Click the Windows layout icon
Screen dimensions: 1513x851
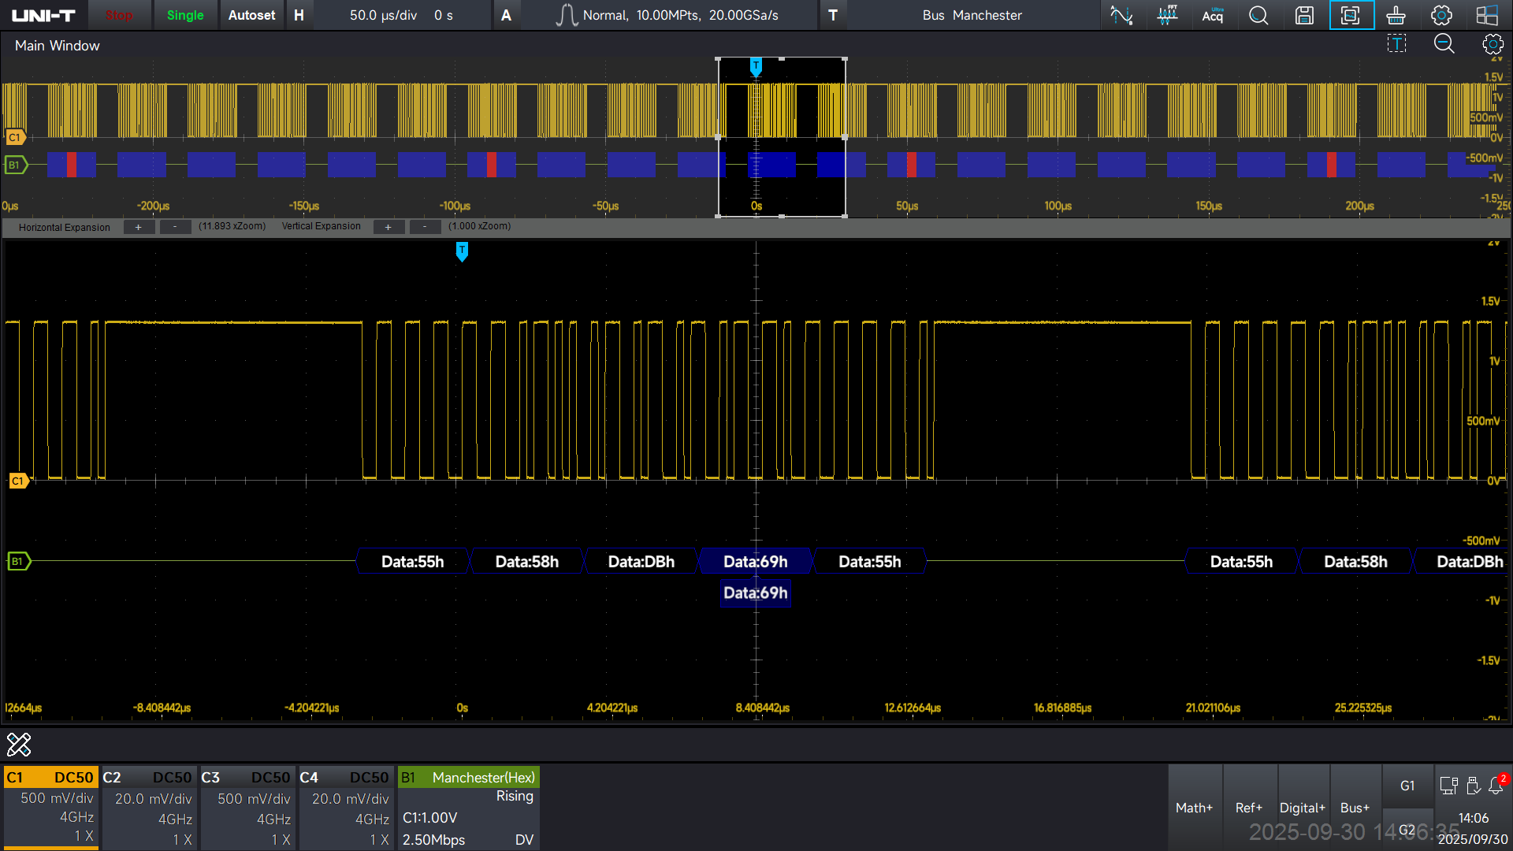(x=1487, y=15)
